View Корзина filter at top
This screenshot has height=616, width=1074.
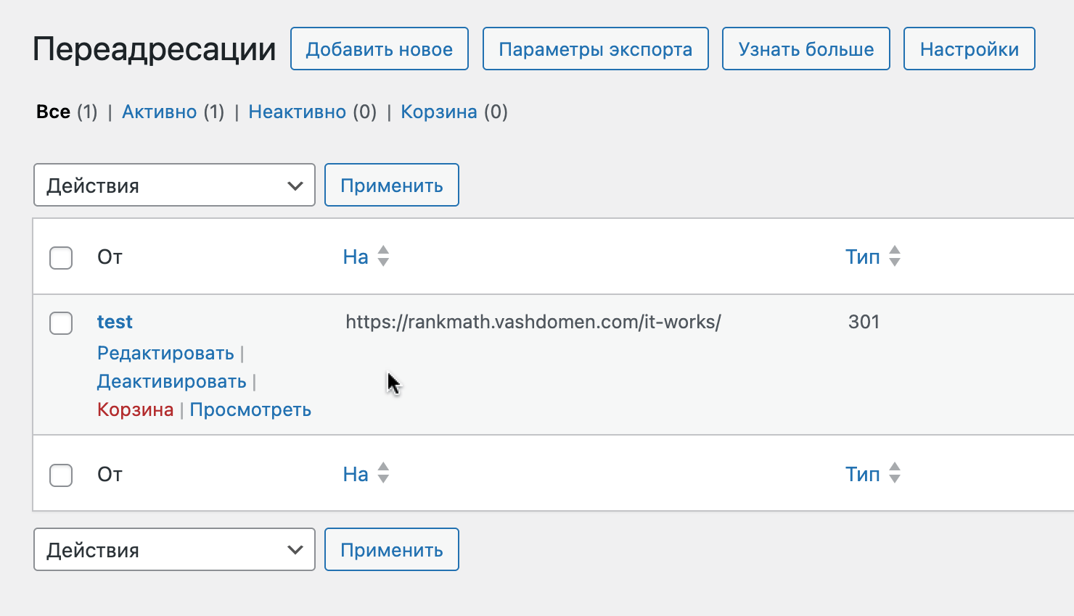tap(439, 112)
